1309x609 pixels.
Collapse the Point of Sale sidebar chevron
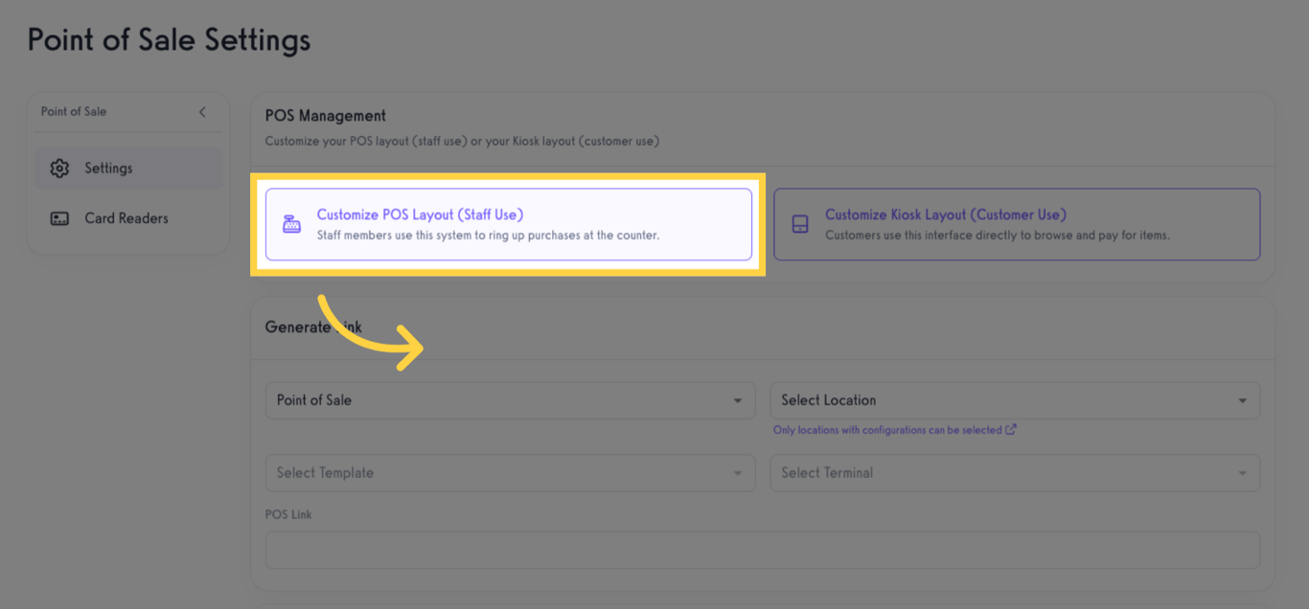point(202,112)
